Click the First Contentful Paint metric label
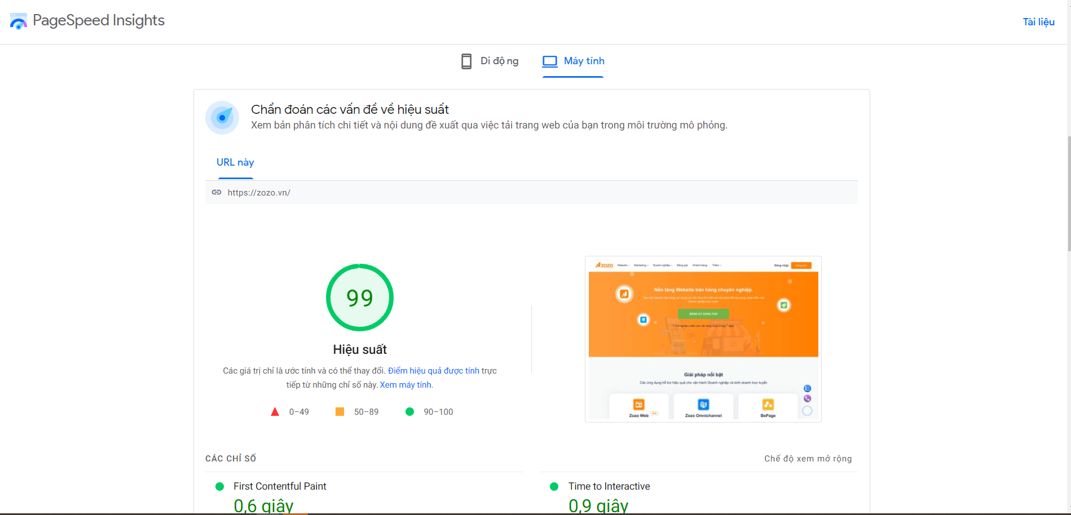This screenshot has height=515, width=1071. (280, 486)
